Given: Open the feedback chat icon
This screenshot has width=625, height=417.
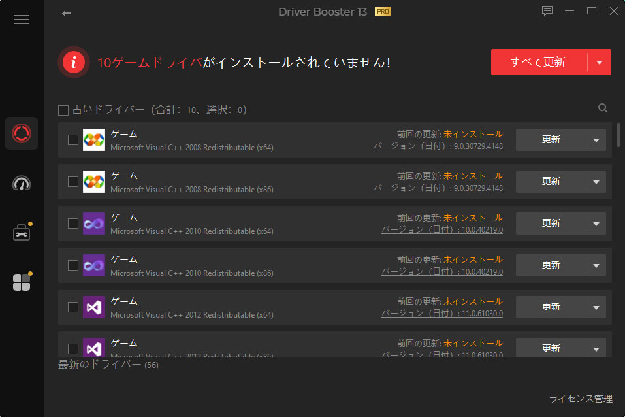Looking at the screenshot, I should pos(547,10).
